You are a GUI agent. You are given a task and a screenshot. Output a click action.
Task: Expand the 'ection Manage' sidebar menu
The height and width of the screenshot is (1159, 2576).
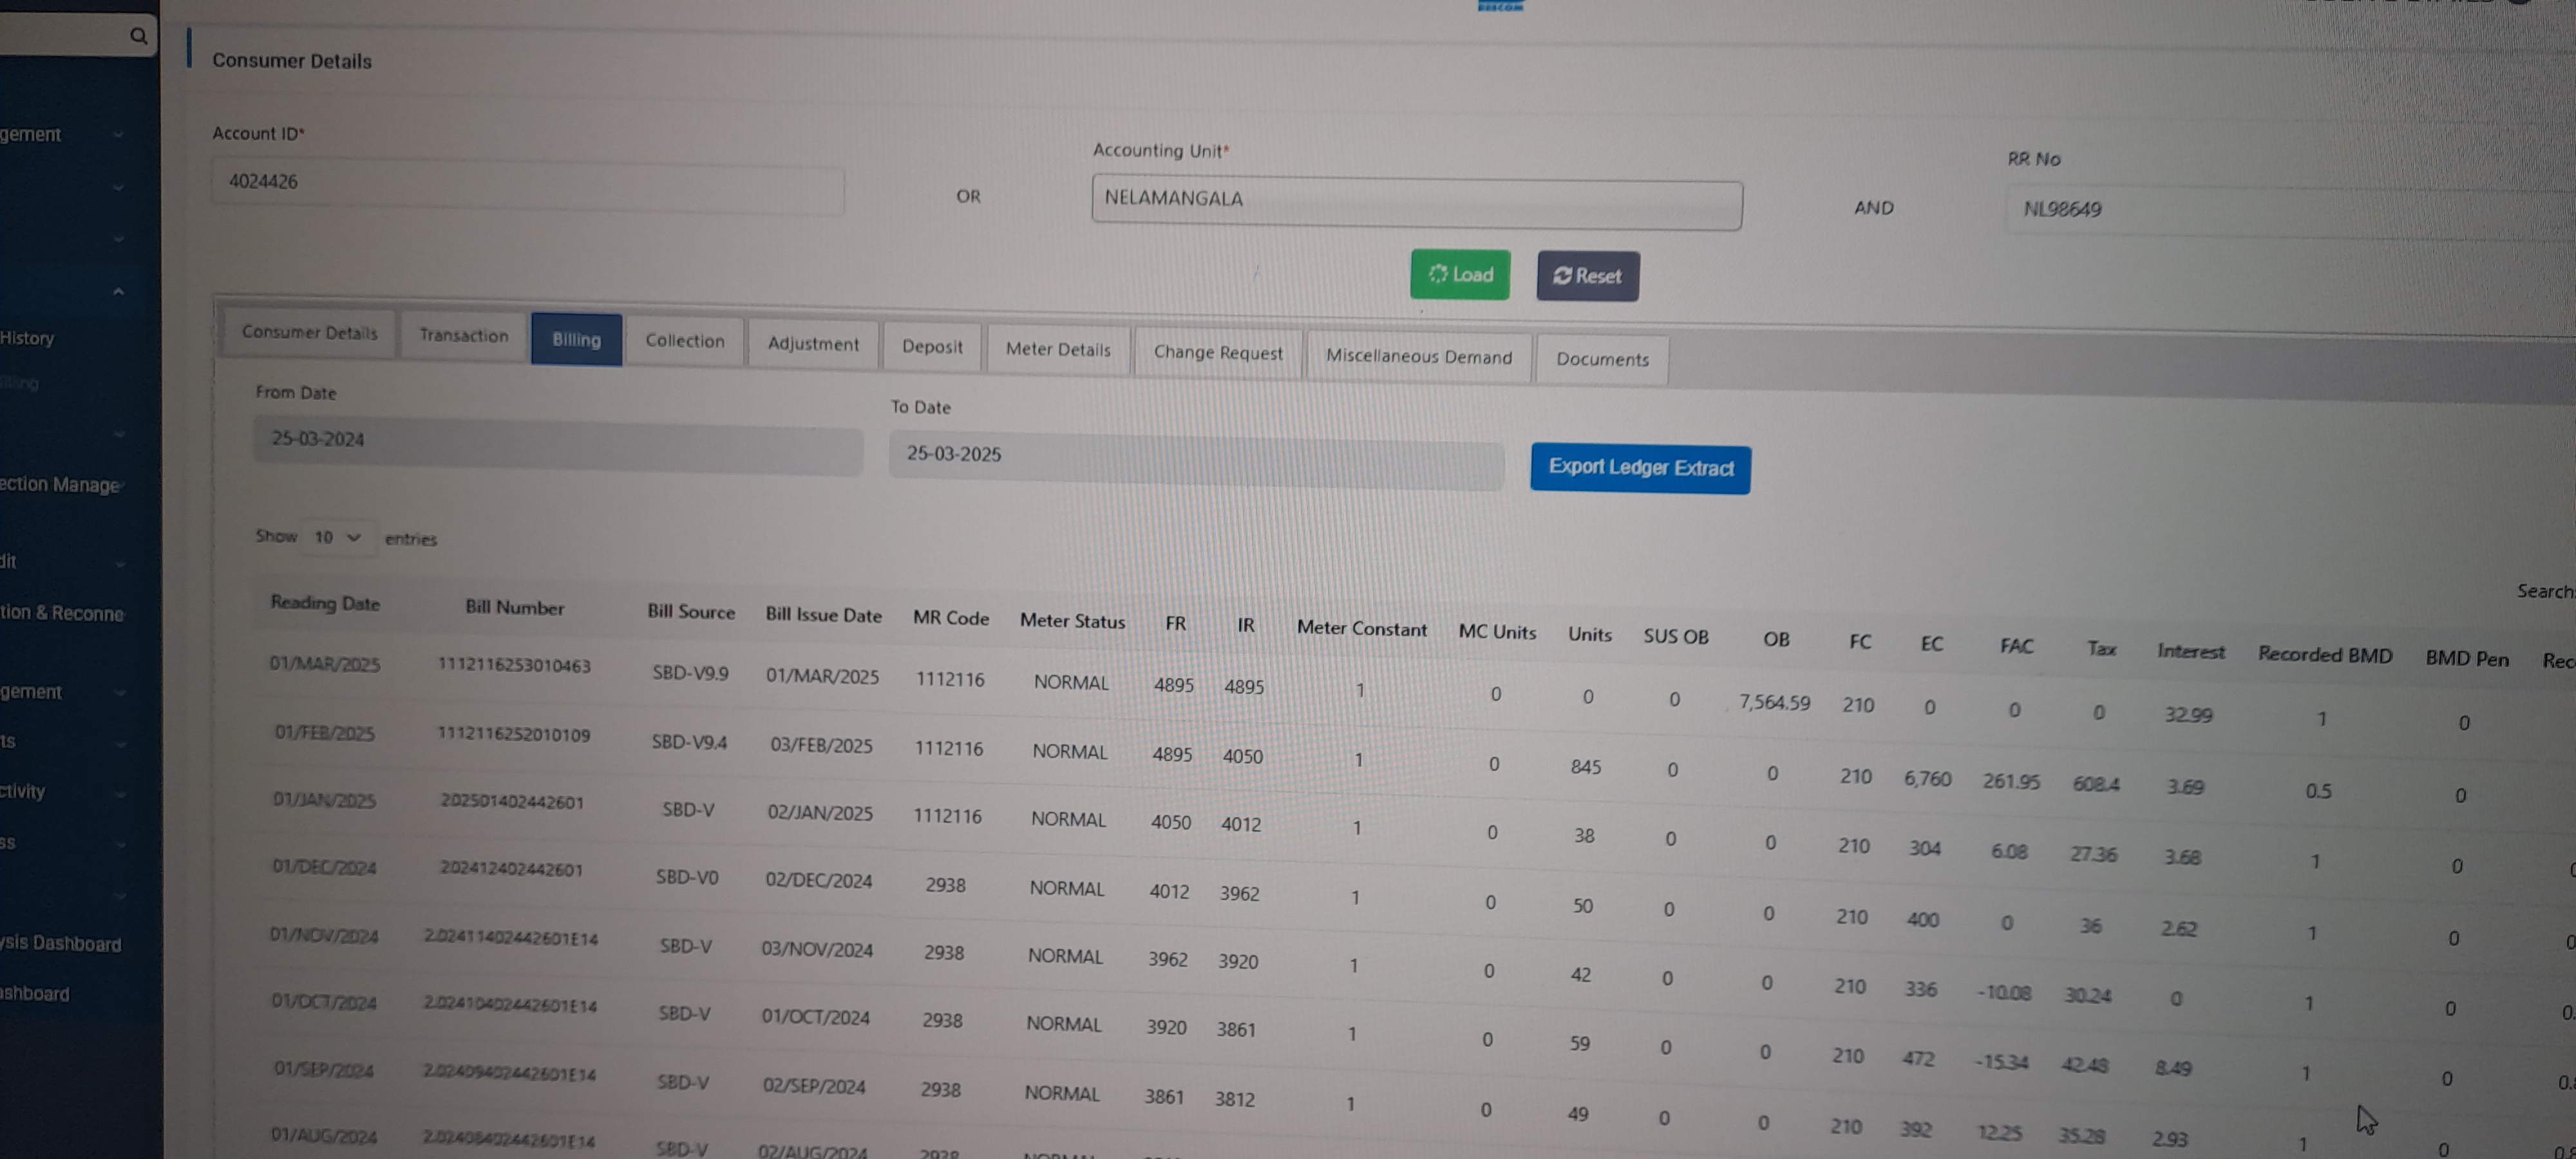(x=62, y=485)
